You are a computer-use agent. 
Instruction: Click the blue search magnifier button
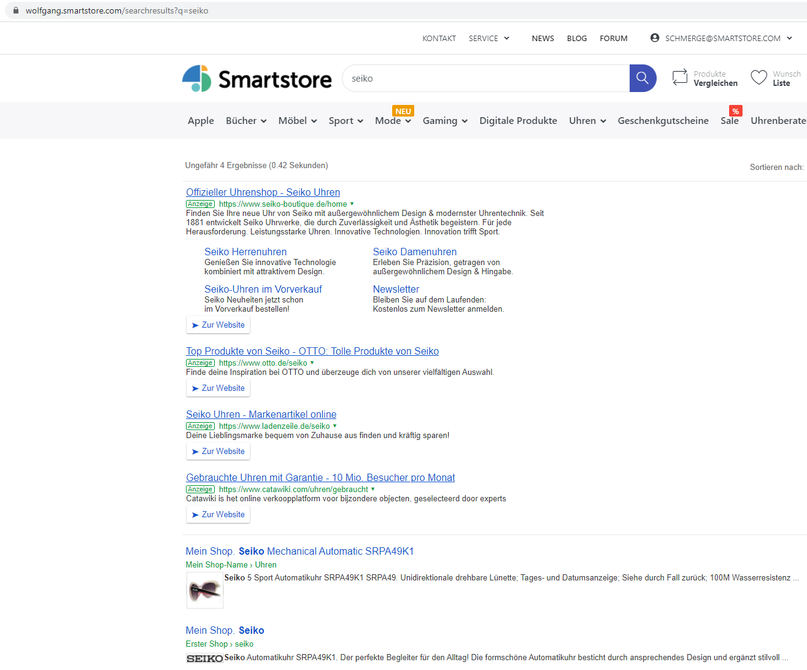tap(643, 78)
